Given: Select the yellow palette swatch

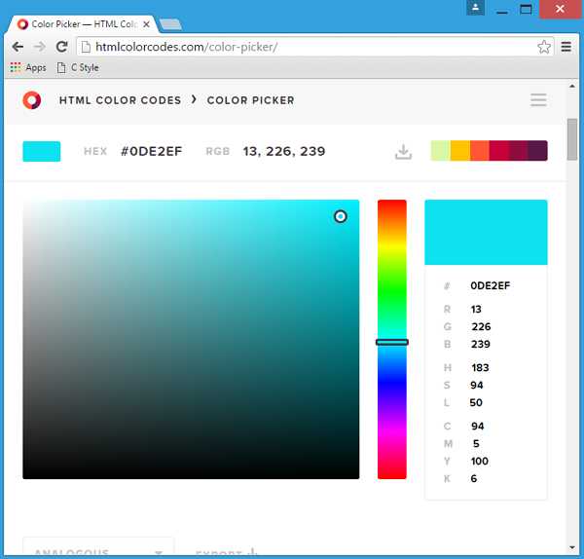Looking at the screenshot, I should tap(459, 151).
